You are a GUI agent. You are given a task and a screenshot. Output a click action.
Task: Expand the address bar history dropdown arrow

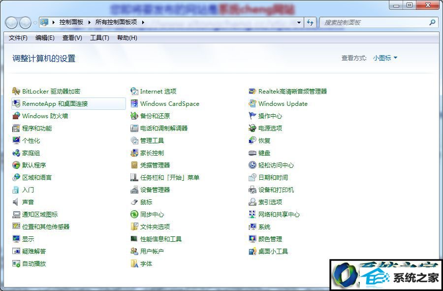(x=299, y=22)
